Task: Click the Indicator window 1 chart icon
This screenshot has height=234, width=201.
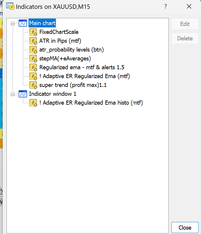Action: pyautogui.click(x=23, y=94)
